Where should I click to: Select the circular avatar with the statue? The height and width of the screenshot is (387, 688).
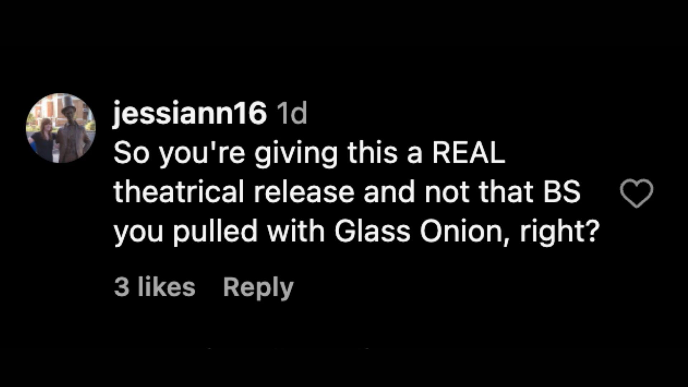point(61,128)
